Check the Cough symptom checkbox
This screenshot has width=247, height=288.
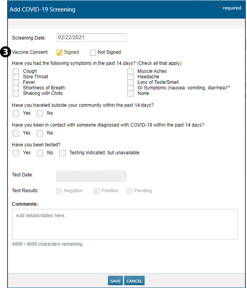pos(16,72)
